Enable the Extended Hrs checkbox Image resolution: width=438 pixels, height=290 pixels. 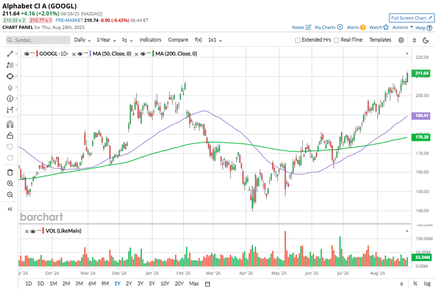pos(298,40)
